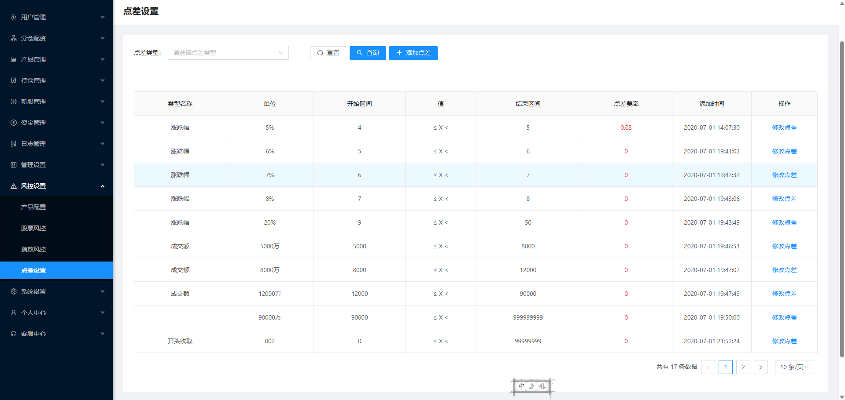Click the 个人中心 person icon in sidebar

14,313
